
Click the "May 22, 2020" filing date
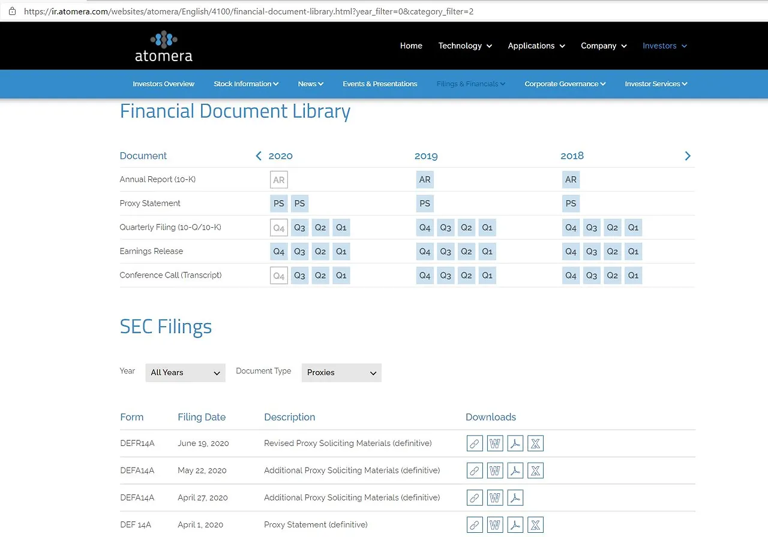click(202, 470)
